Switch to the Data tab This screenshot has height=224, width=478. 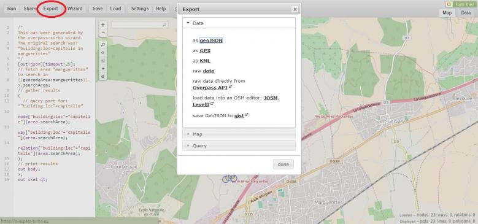coord(466,13)
